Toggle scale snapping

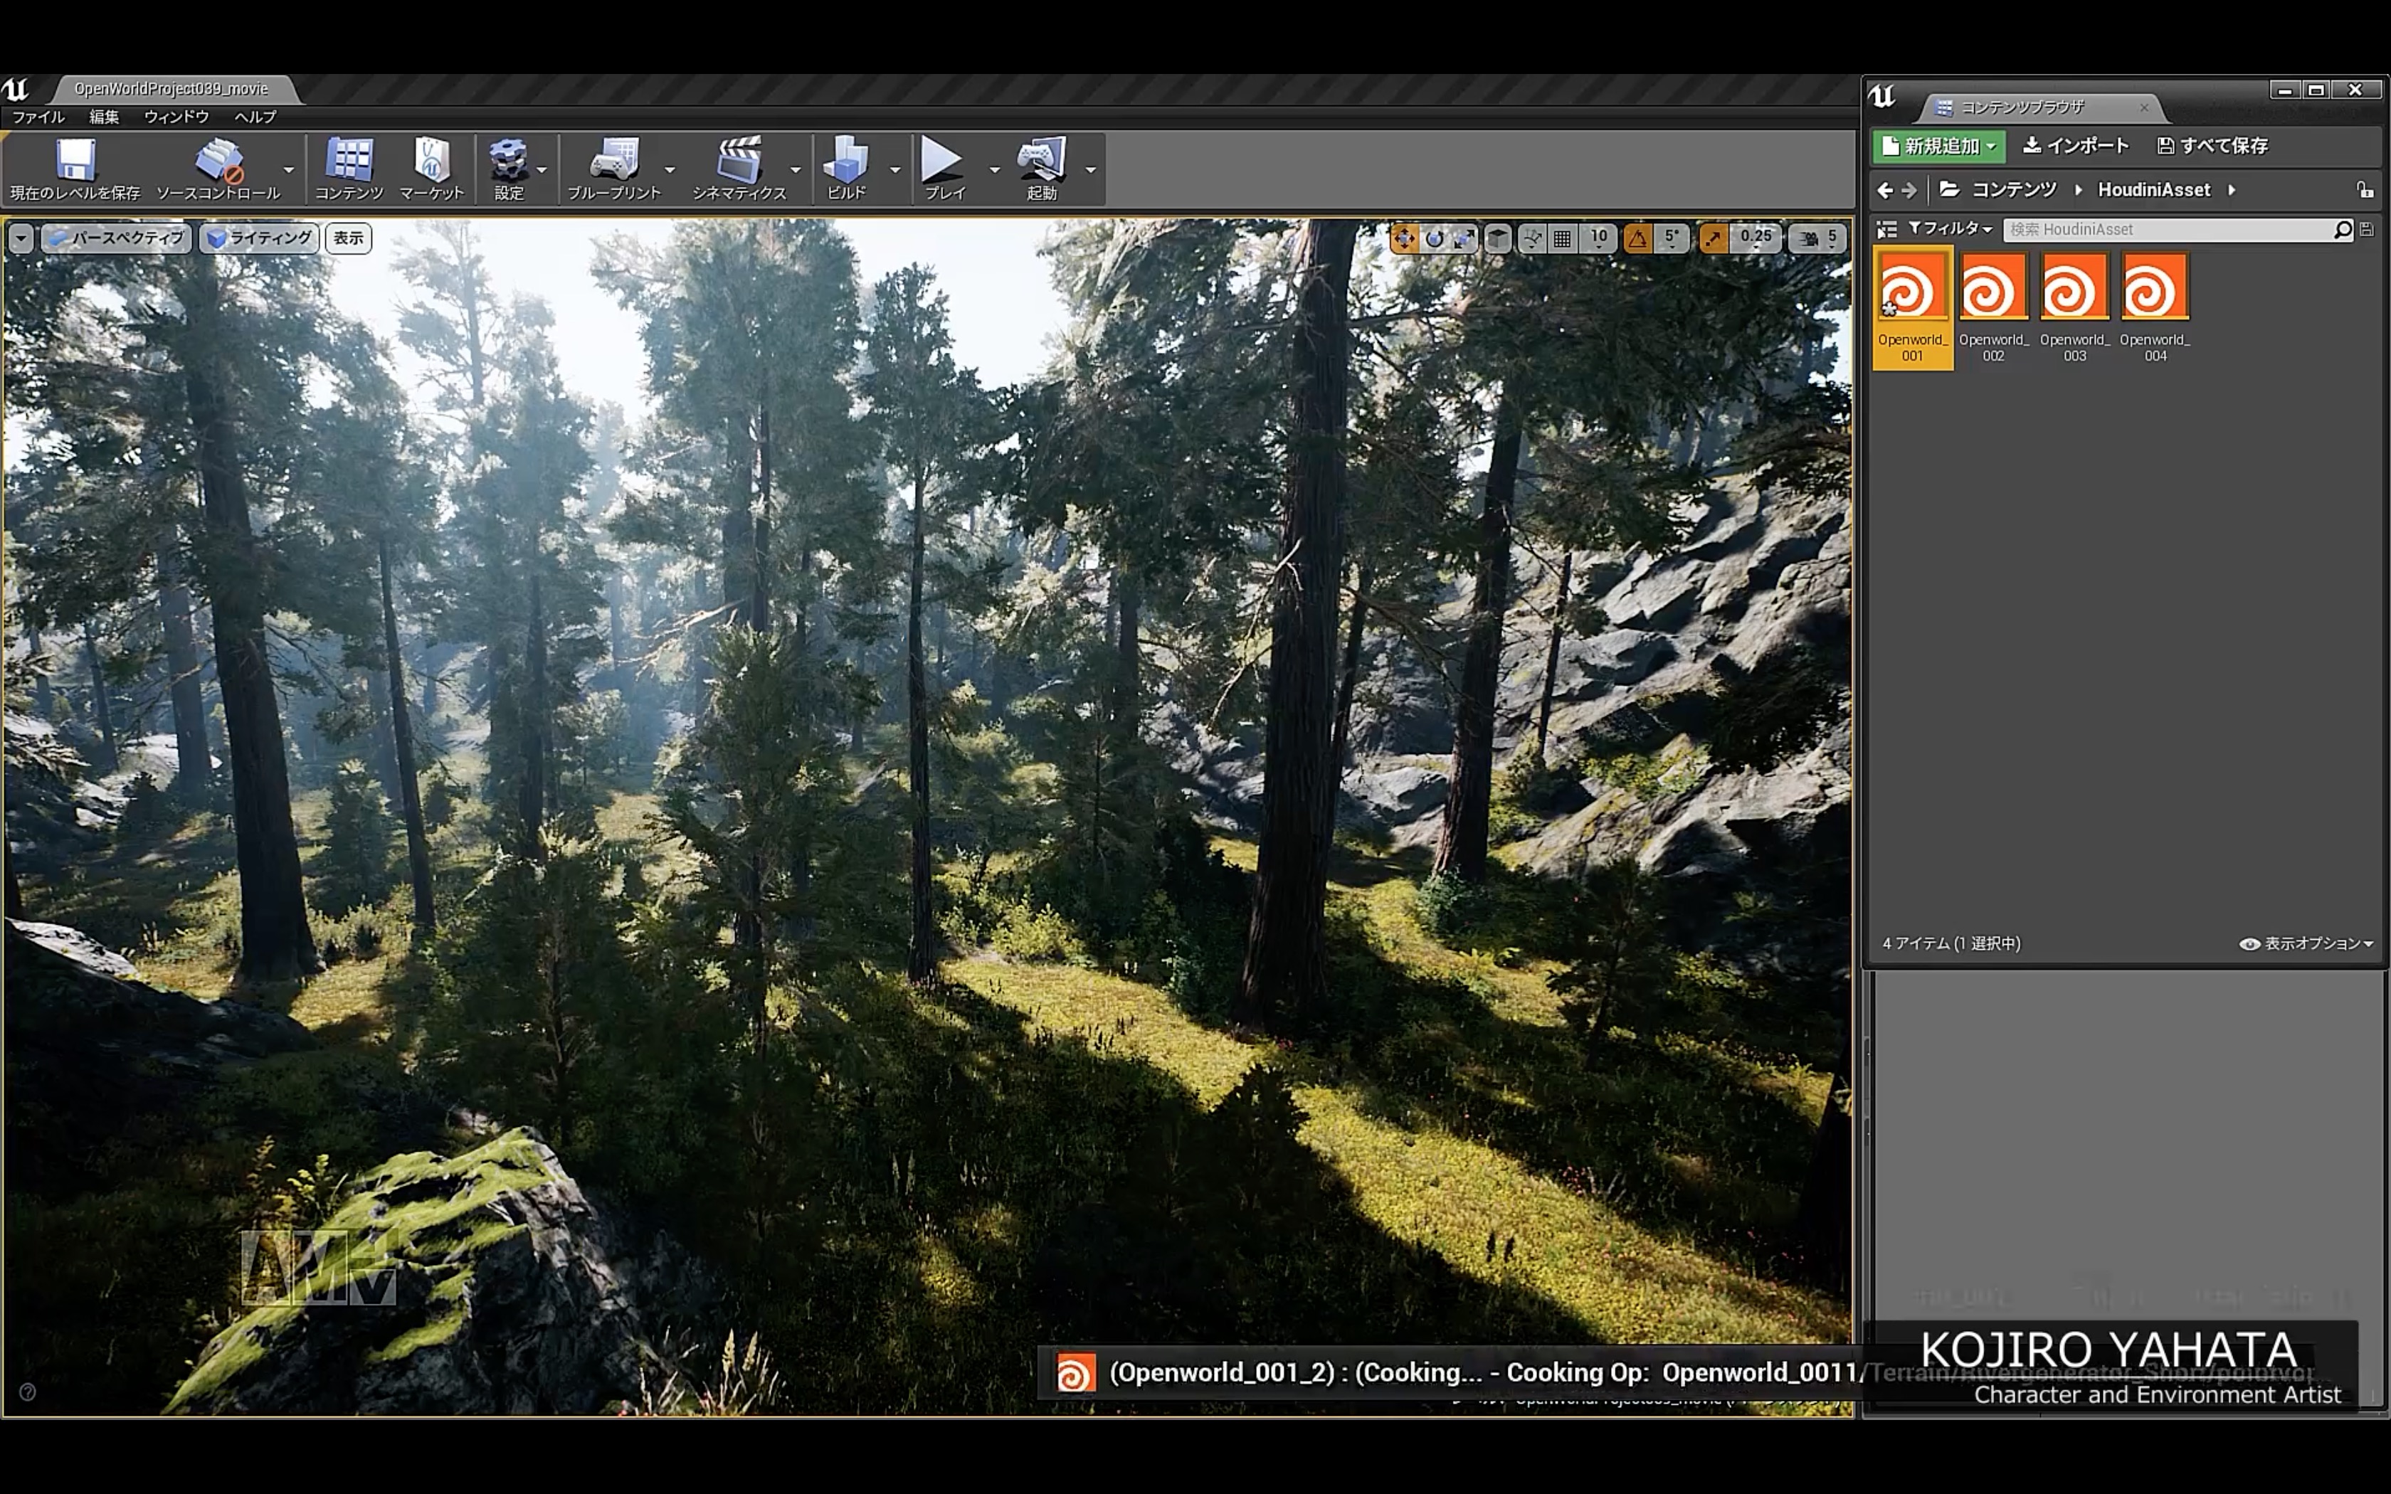[x=1714, y=238]
